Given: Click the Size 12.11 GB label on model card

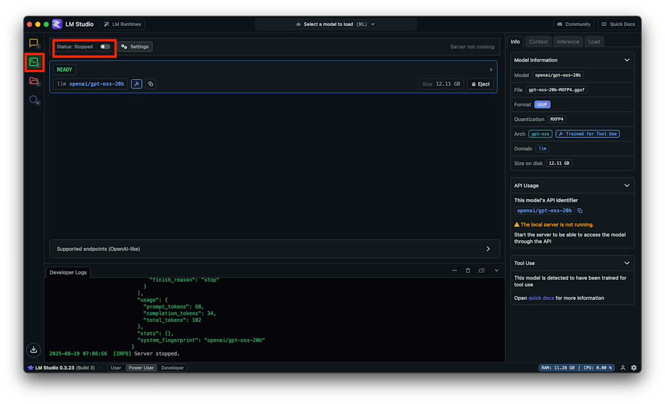Looking at the screenshot, I should (441, 84).
